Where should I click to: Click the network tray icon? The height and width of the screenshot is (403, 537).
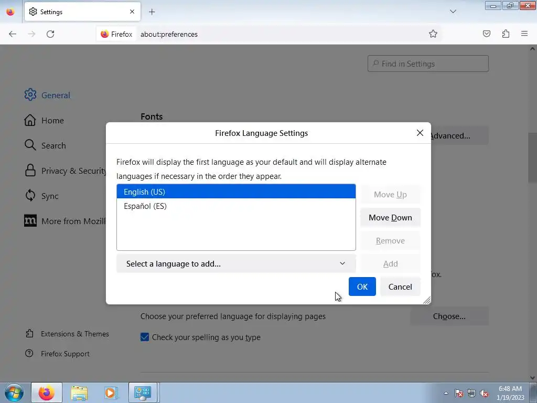(471, 393)
